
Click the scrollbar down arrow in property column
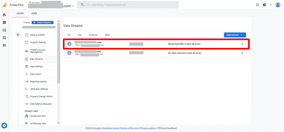pyautogui.click(x=59, y=123)
